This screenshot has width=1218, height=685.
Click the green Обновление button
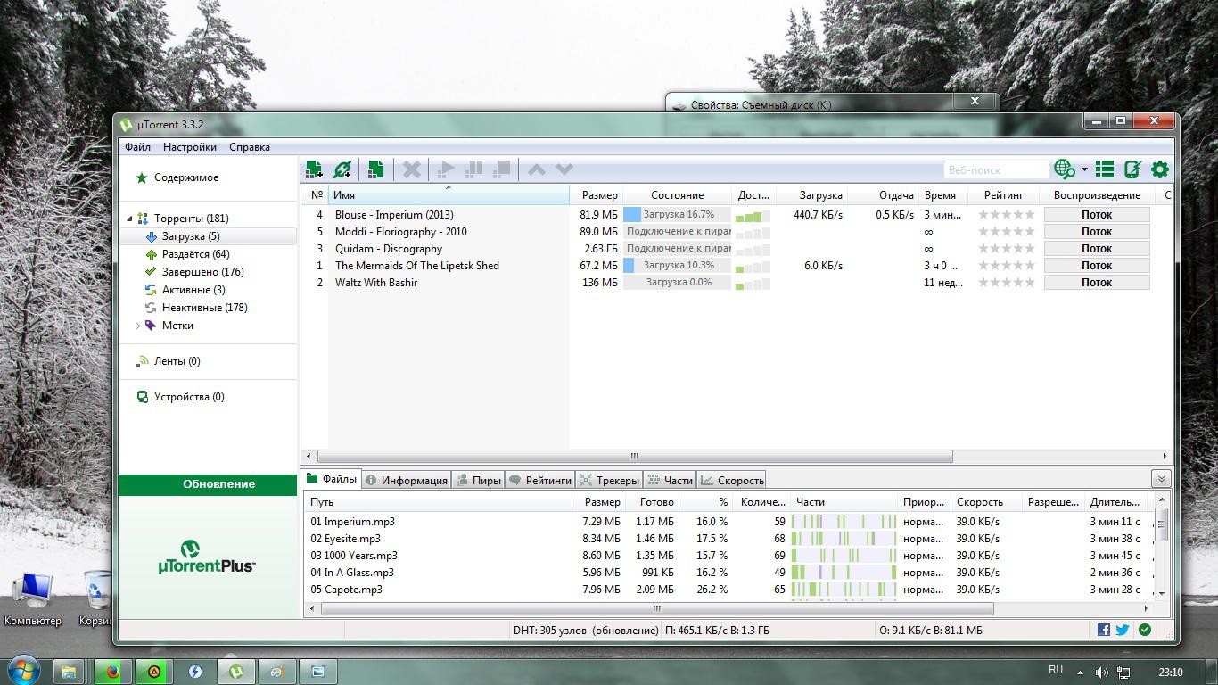pos(208,484)
